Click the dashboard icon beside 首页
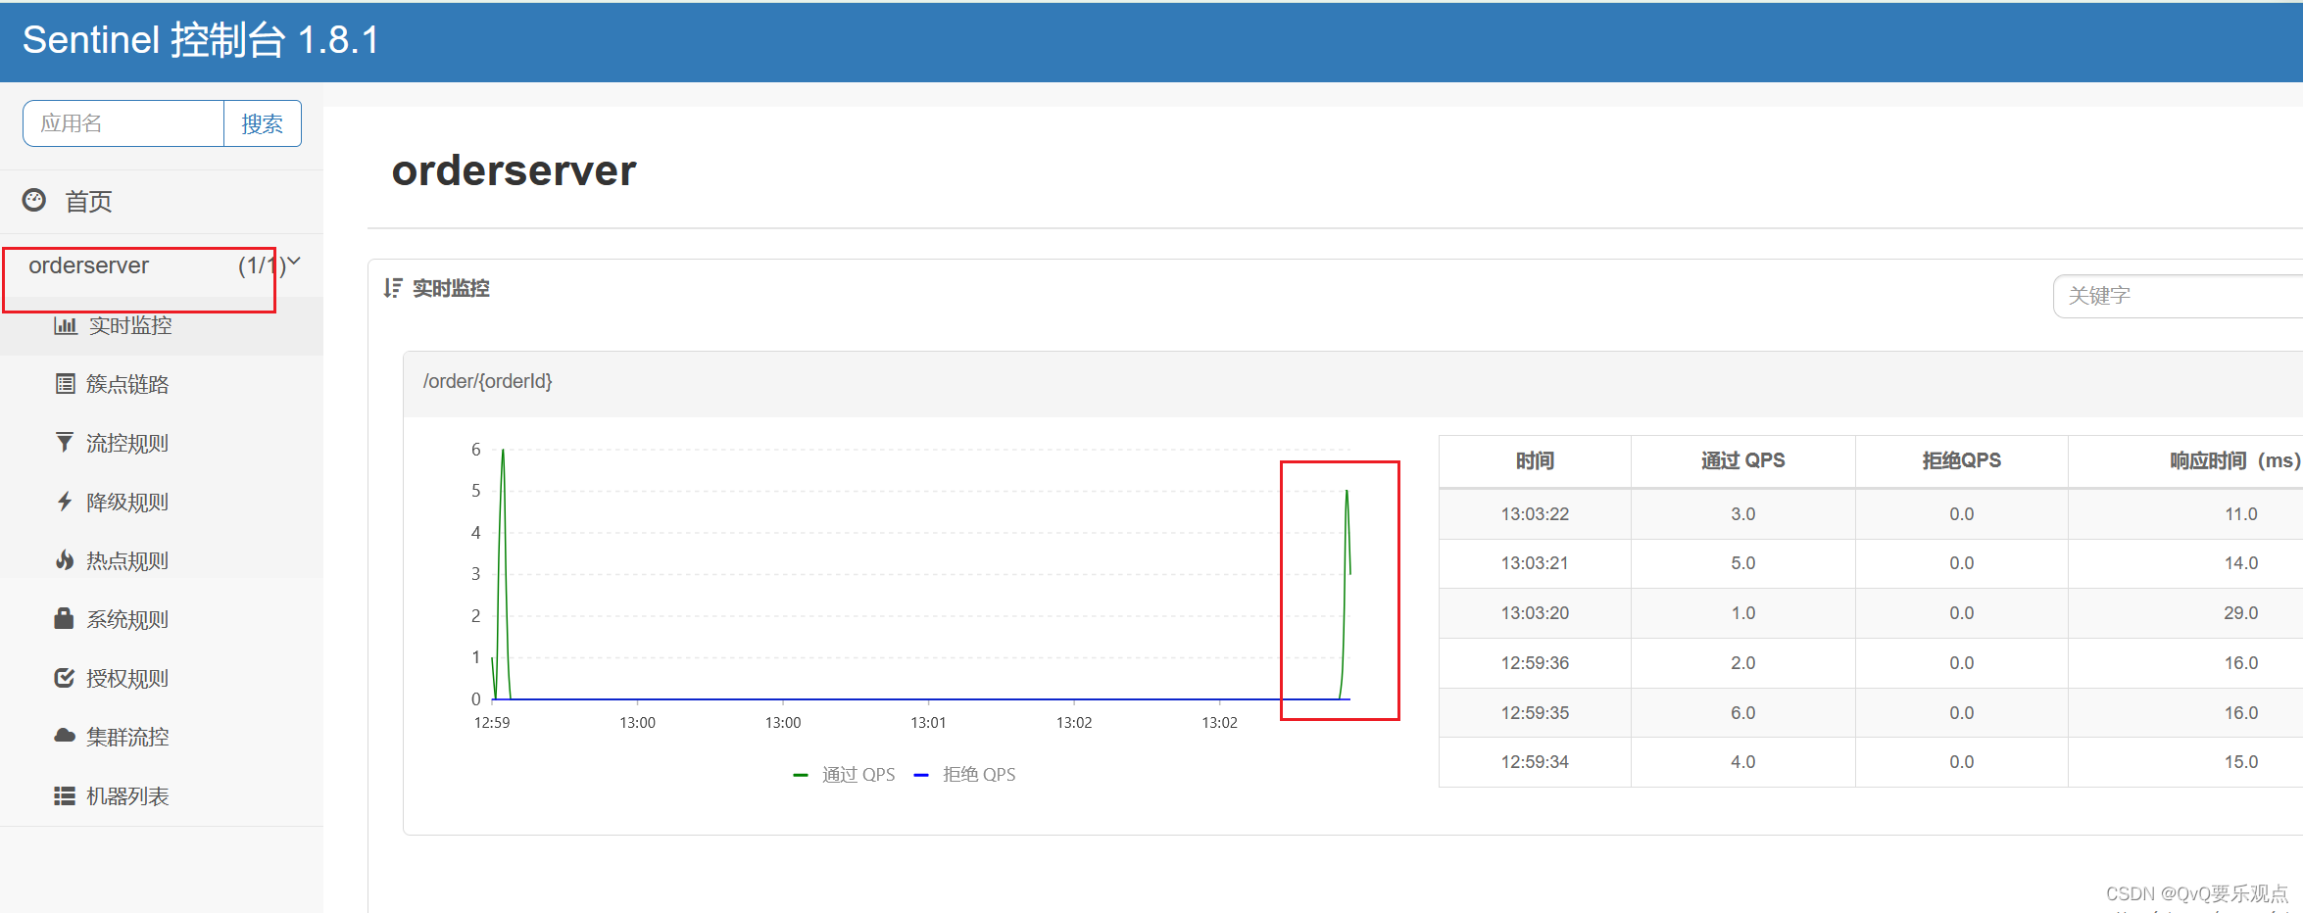 [34, 200]
